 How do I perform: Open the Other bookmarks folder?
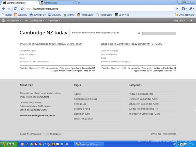point(185,15)
